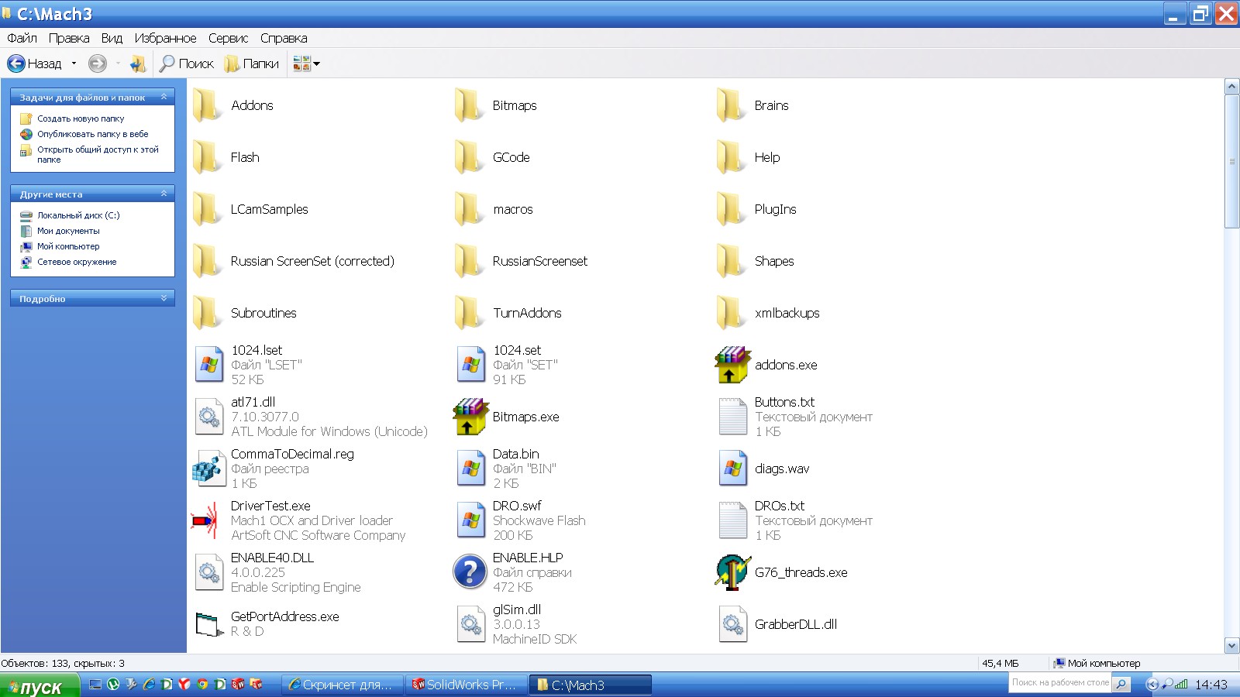Switch to 'Скринсет для...' taskbar window

pyautogui.click(x=342, y=685)
